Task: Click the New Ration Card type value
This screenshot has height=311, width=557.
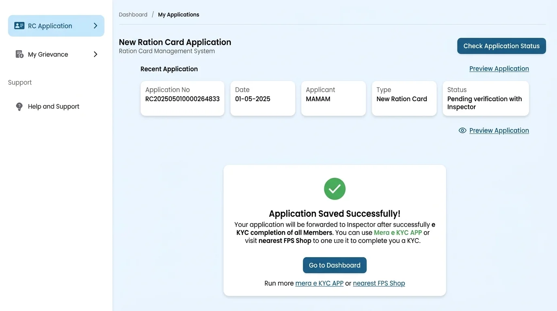Action: [x=402, y=99]
